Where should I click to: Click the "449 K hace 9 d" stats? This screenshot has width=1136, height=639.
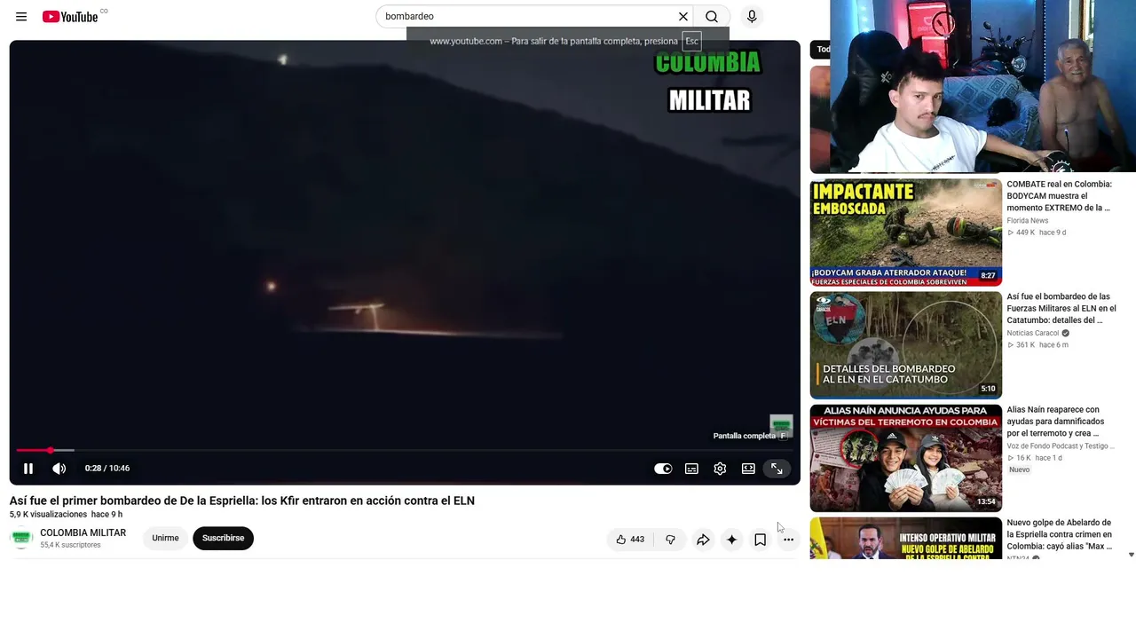tap(1037, 233)
